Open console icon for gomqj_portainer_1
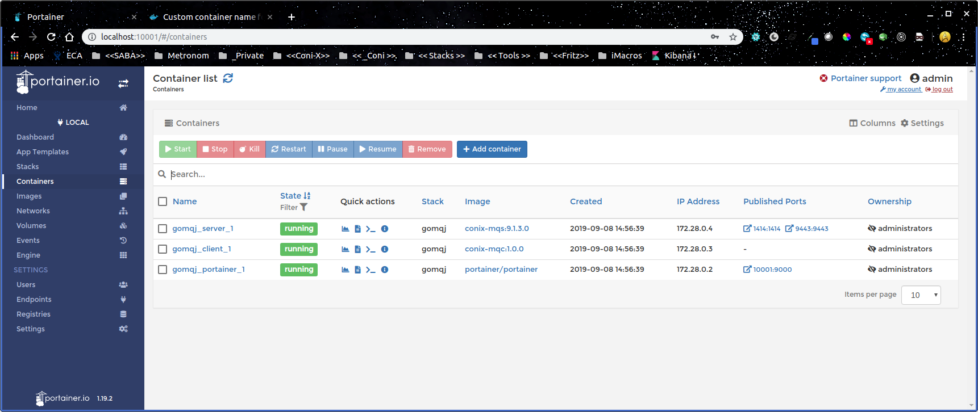The image size is (978, 412). (371, 270)
